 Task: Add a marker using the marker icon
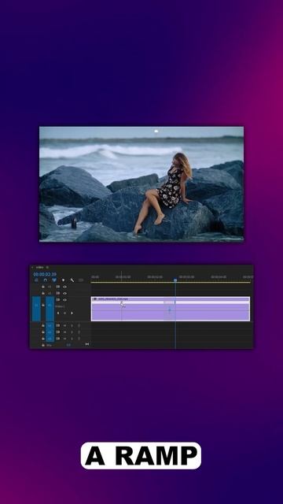(x=63, y=280)
